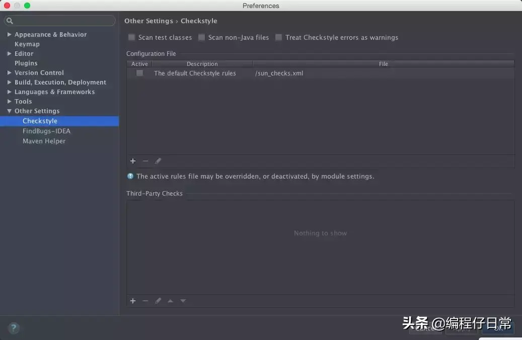
Task: Enable the Scan test classes checkbox
Action: [131, 37]
